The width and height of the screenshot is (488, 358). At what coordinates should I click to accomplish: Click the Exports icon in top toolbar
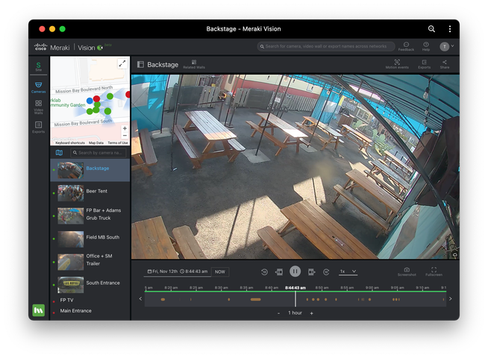coord(424,64)
